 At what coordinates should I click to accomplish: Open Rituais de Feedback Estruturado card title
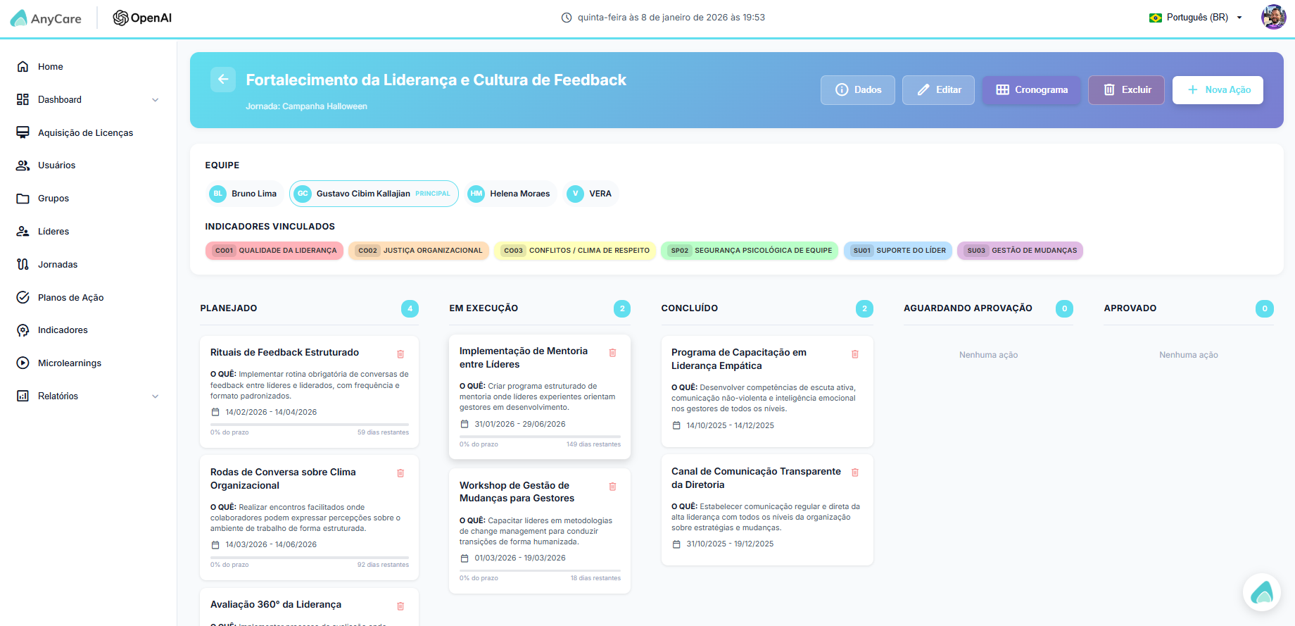pos(284,353)
